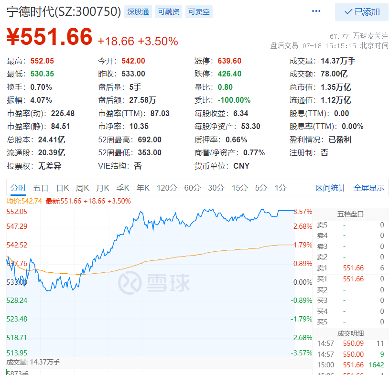Click the 52周最低 value 353.00
The height and width of the screenshot is (375, 390).
(150, 153)
